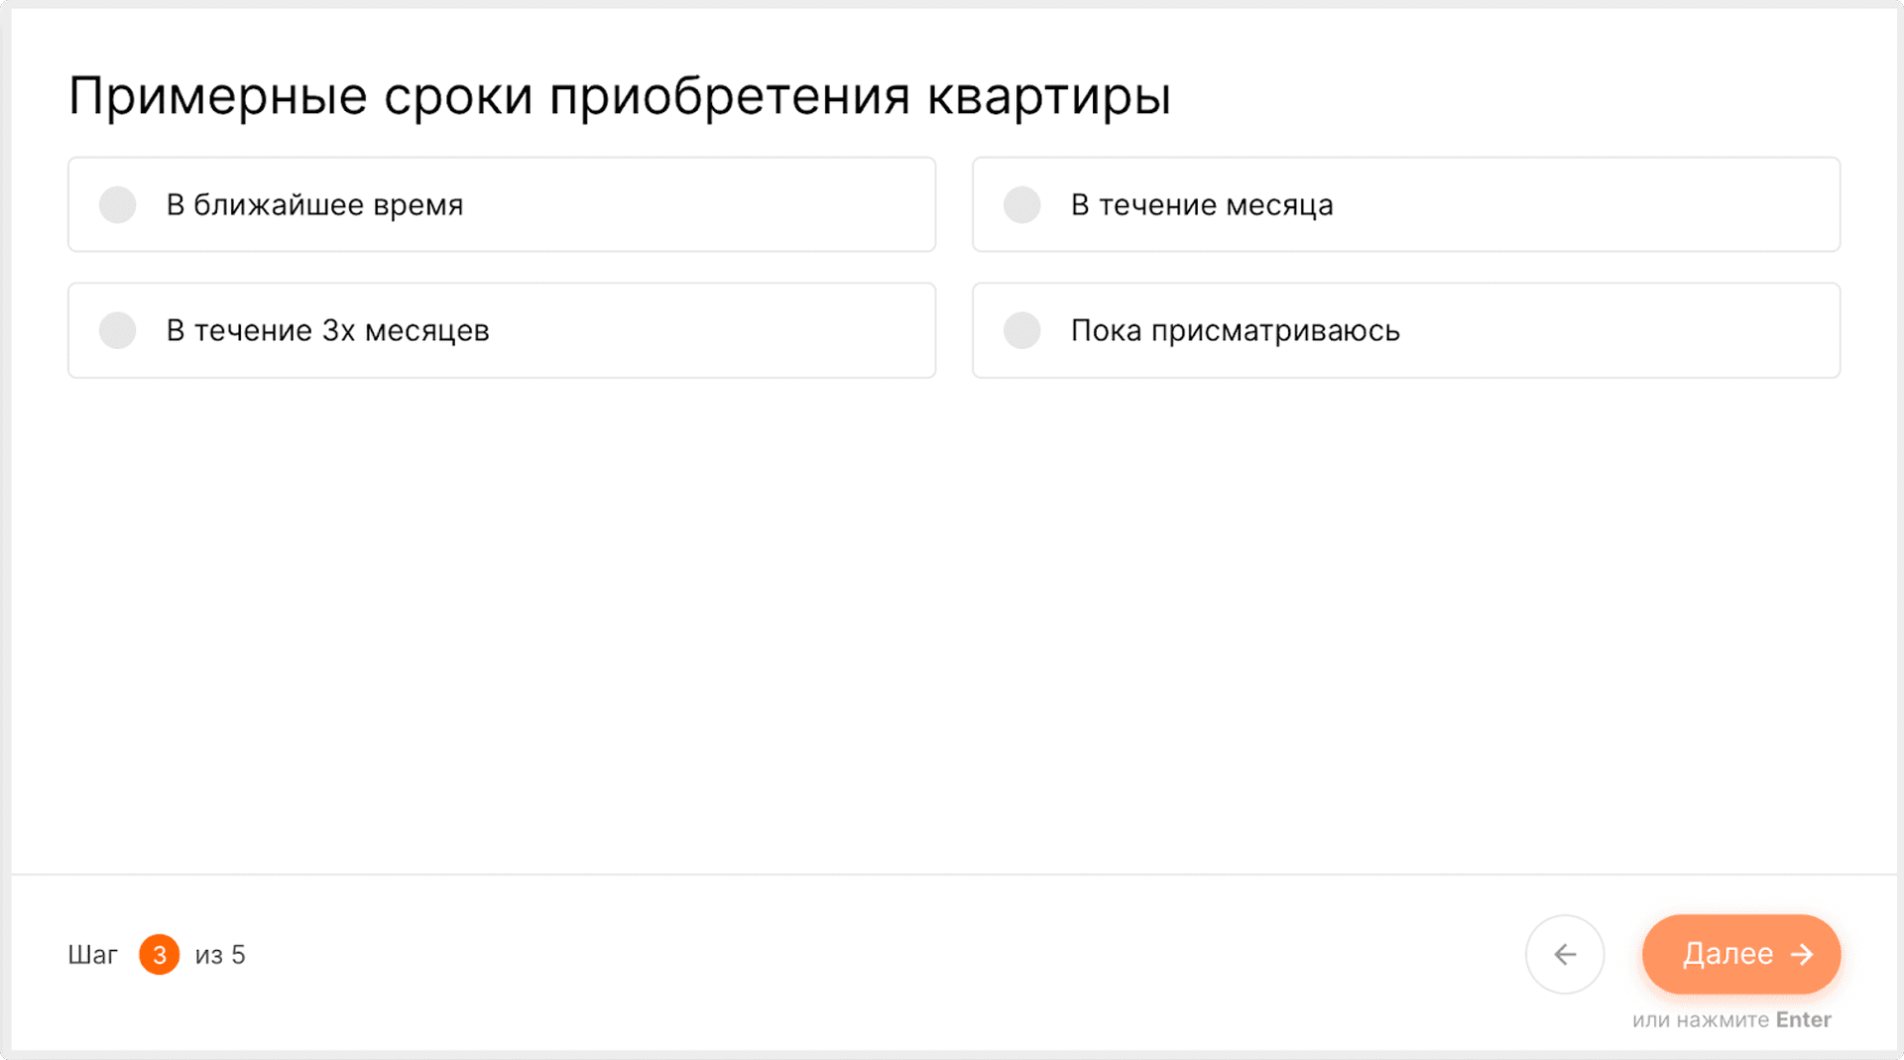Select the 'В ближайшее время' radio circle

click(x=117, y=204)
